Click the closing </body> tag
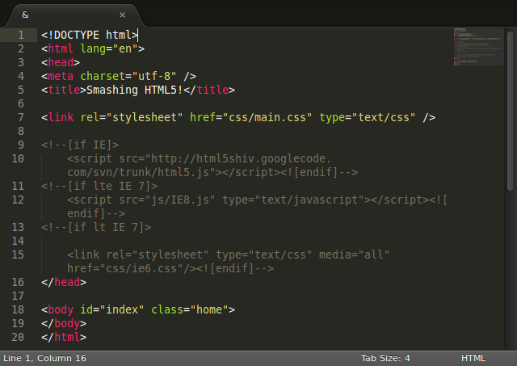Viewport: 517px width, 366px height. (64, 324)
